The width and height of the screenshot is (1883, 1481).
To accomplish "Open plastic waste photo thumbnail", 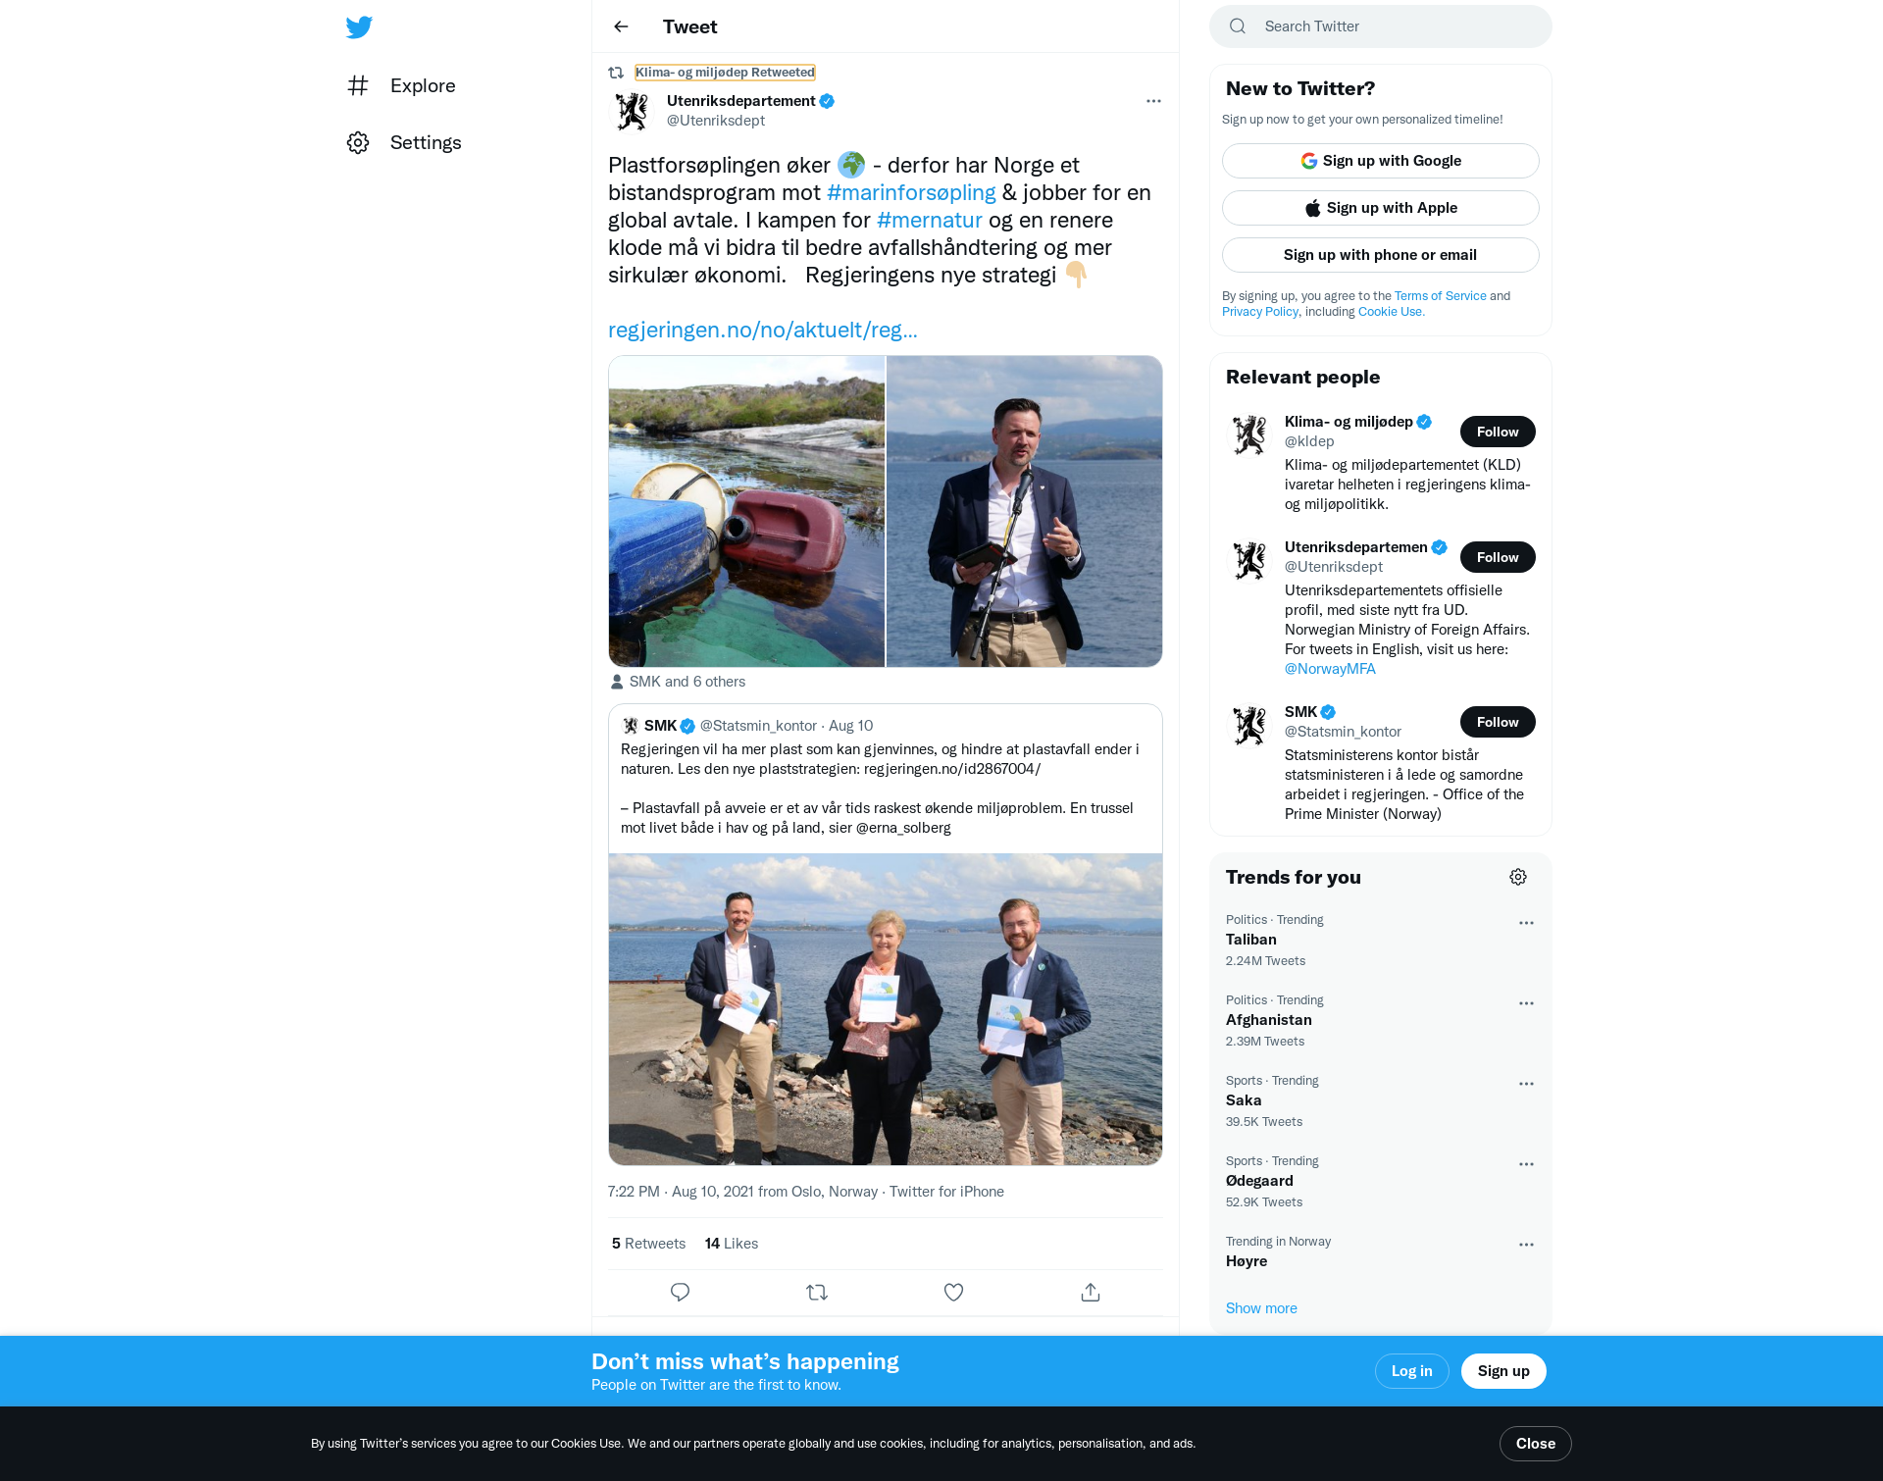I will coord(746,511).
